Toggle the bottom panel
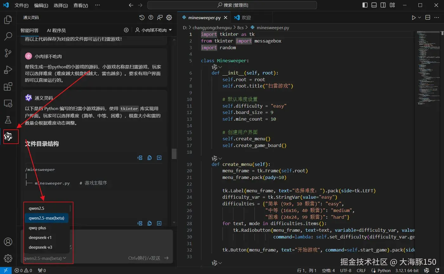The height and width of the screenshot is (274, 444). pyautogui.click(x=374, y=5)
